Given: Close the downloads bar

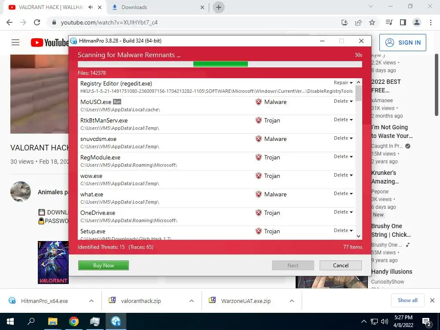Looking at the screenshot, I should coord(432,300).
